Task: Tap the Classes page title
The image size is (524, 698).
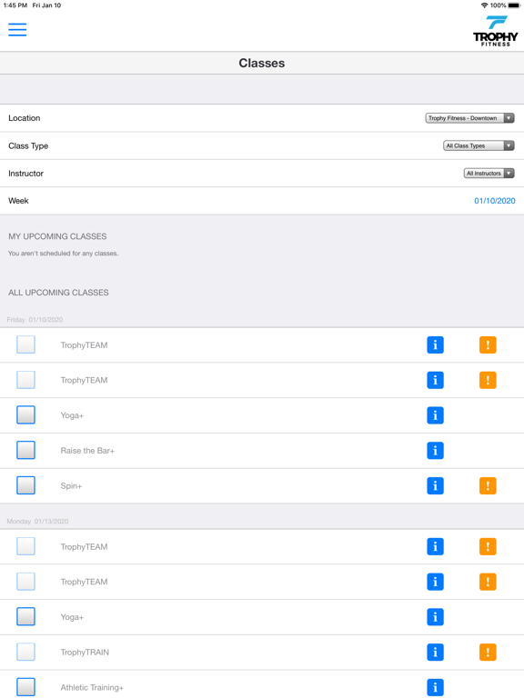Action: (x=262, y=63)
